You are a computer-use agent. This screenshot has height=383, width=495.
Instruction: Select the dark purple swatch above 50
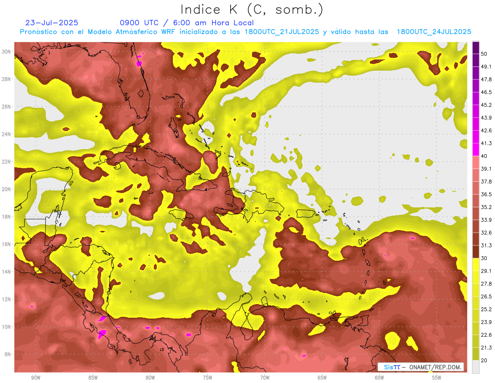(x=476, y=48)
